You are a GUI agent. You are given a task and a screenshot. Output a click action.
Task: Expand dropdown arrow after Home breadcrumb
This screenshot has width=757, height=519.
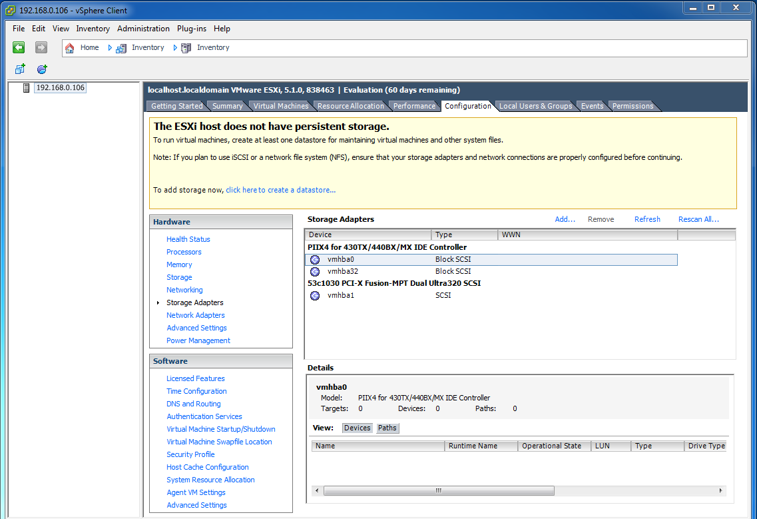pos(110,48)
